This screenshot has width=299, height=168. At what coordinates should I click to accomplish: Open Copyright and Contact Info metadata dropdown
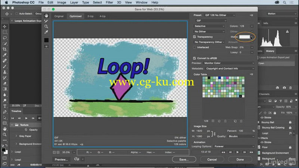230,69
